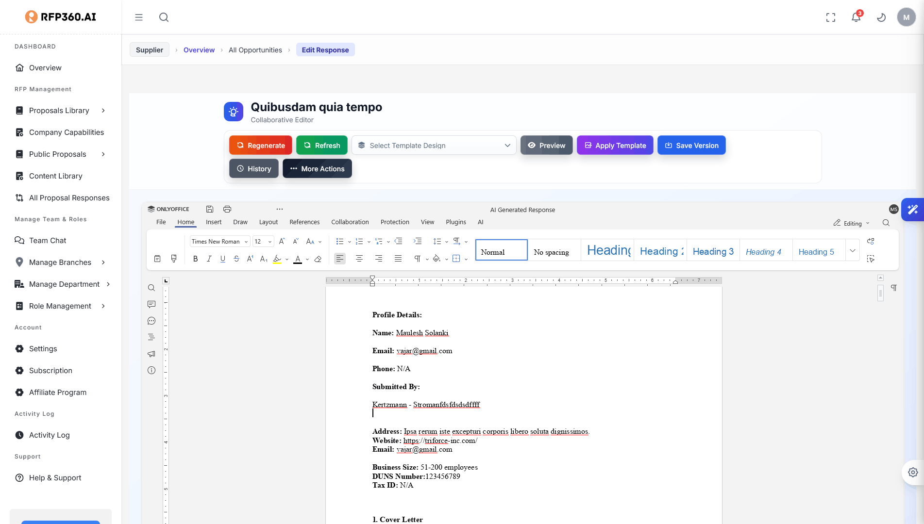
Task: Open the Comments panel in the editor sidebar
Action: point(151,304)
